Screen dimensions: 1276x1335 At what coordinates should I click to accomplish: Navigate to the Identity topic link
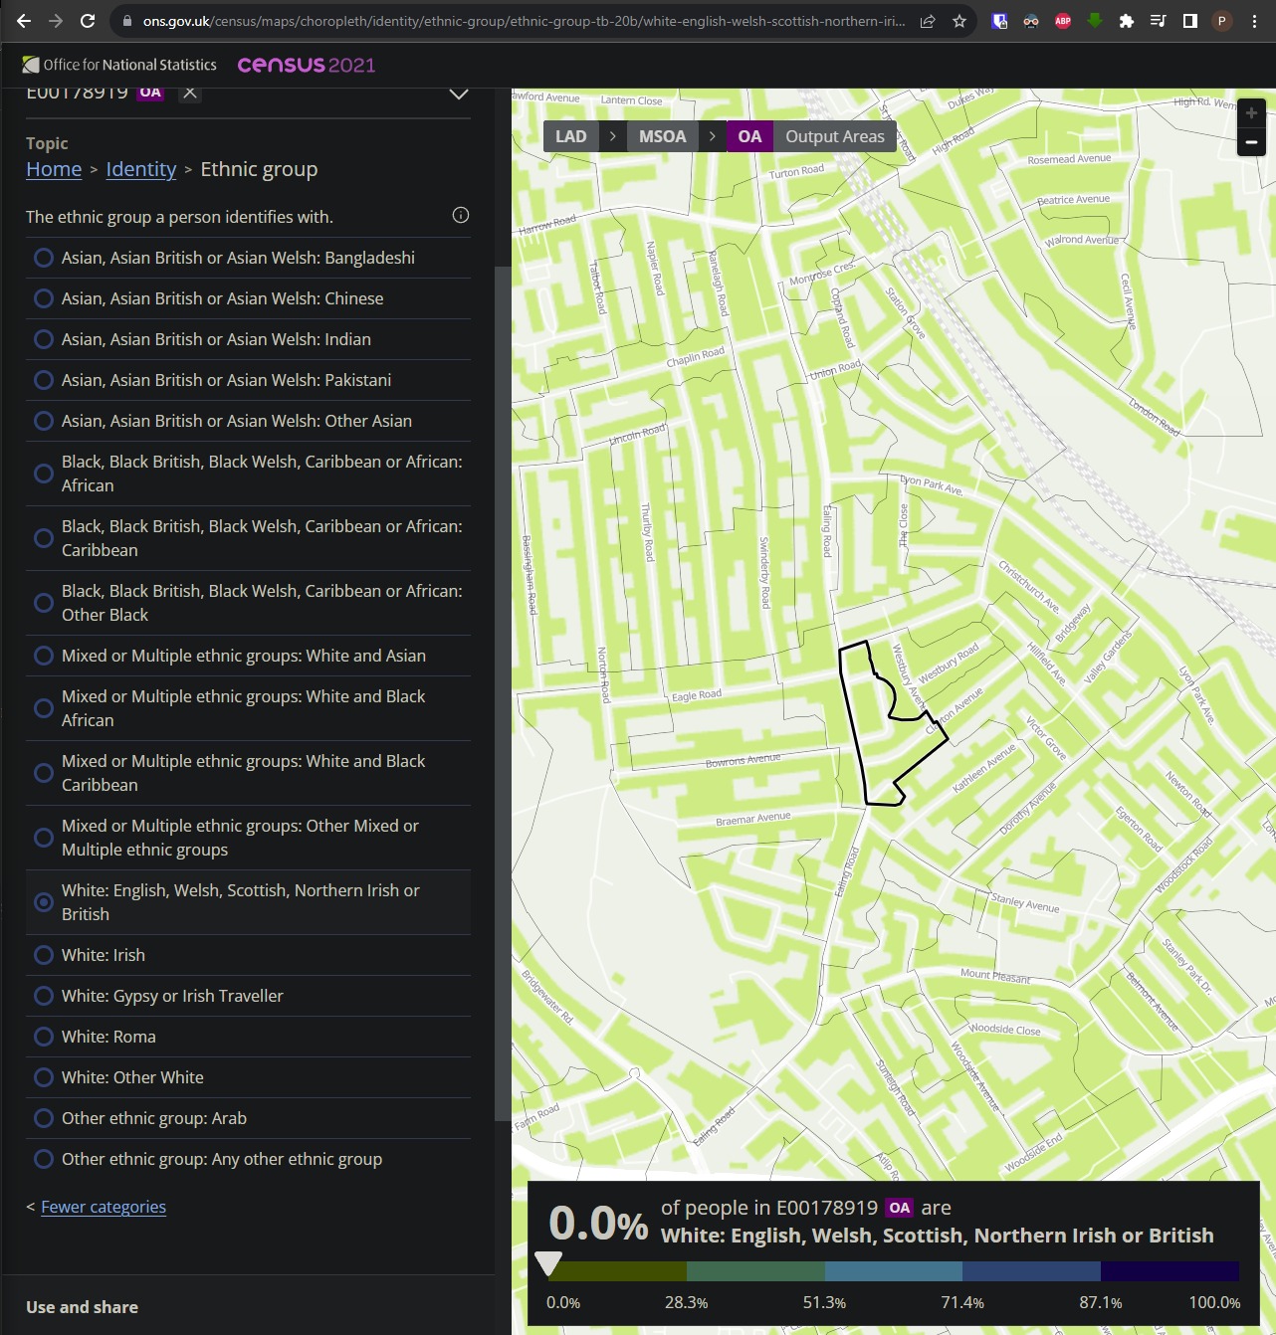point(140,169)
